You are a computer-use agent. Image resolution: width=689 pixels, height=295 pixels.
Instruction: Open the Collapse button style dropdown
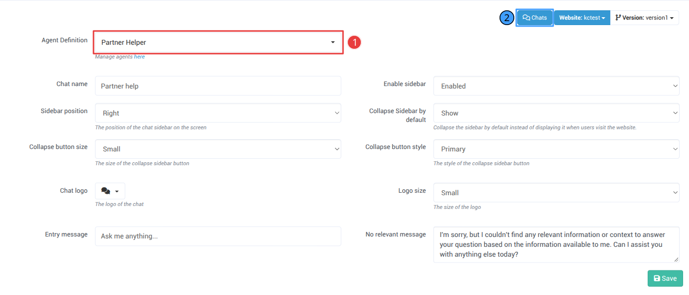click(556, 149)
